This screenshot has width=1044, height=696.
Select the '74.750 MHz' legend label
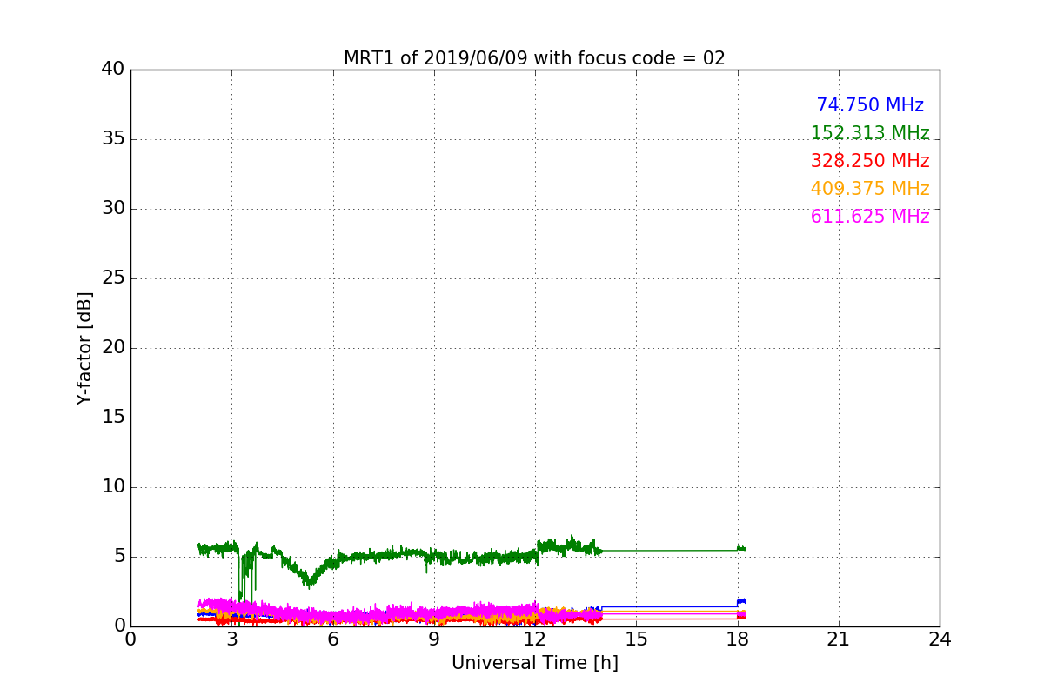point(870,105)
